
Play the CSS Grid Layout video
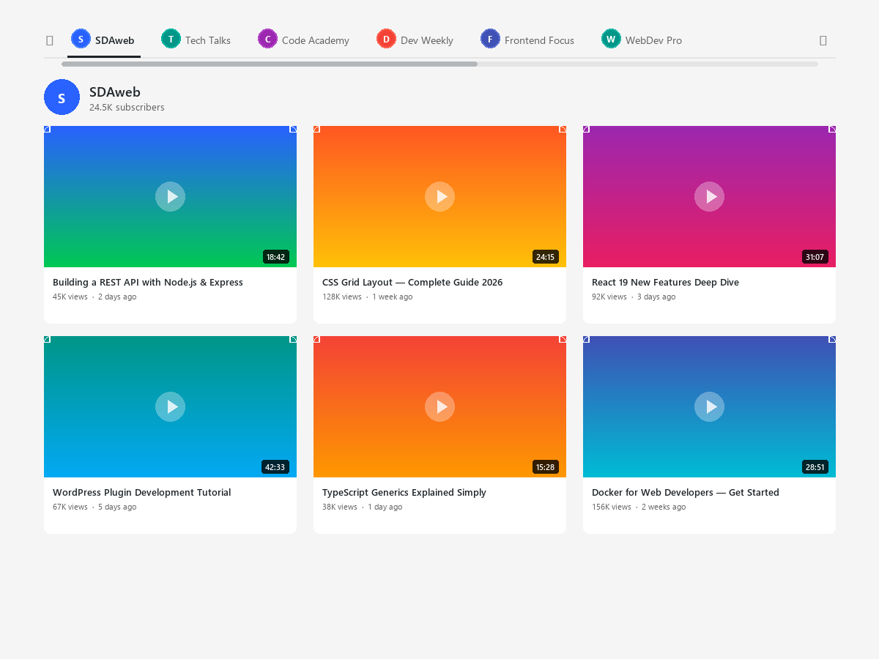439,196
